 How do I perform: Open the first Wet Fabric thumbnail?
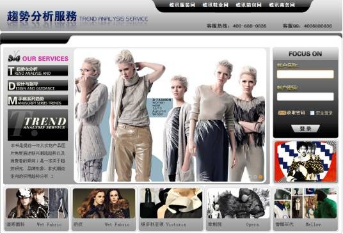pos(36,203)
